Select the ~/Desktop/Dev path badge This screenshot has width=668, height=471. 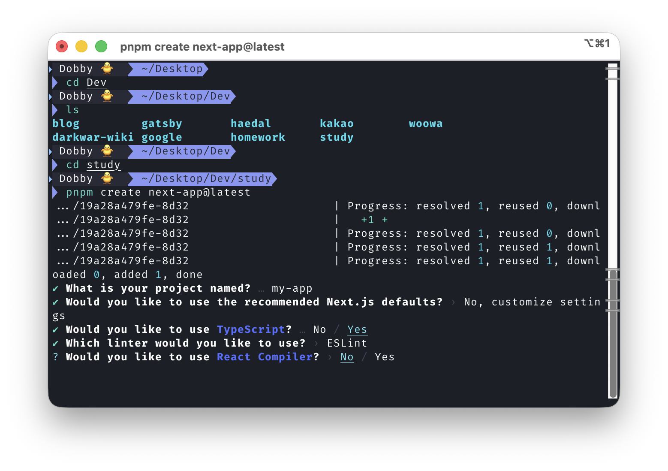182,96
